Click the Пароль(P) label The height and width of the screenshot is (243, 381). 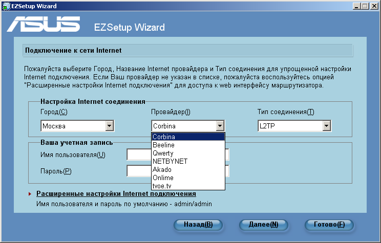click(56, 171)
